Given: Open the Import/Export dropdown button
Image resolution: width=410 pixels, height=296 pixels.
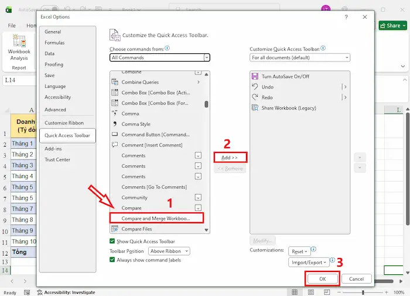Looking at the screenshot, I should point(309,262).
